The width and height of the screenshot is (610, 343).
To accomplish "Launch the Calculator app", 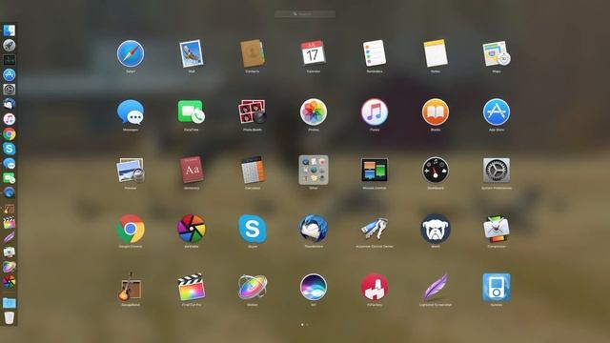I will pos(252,170).
